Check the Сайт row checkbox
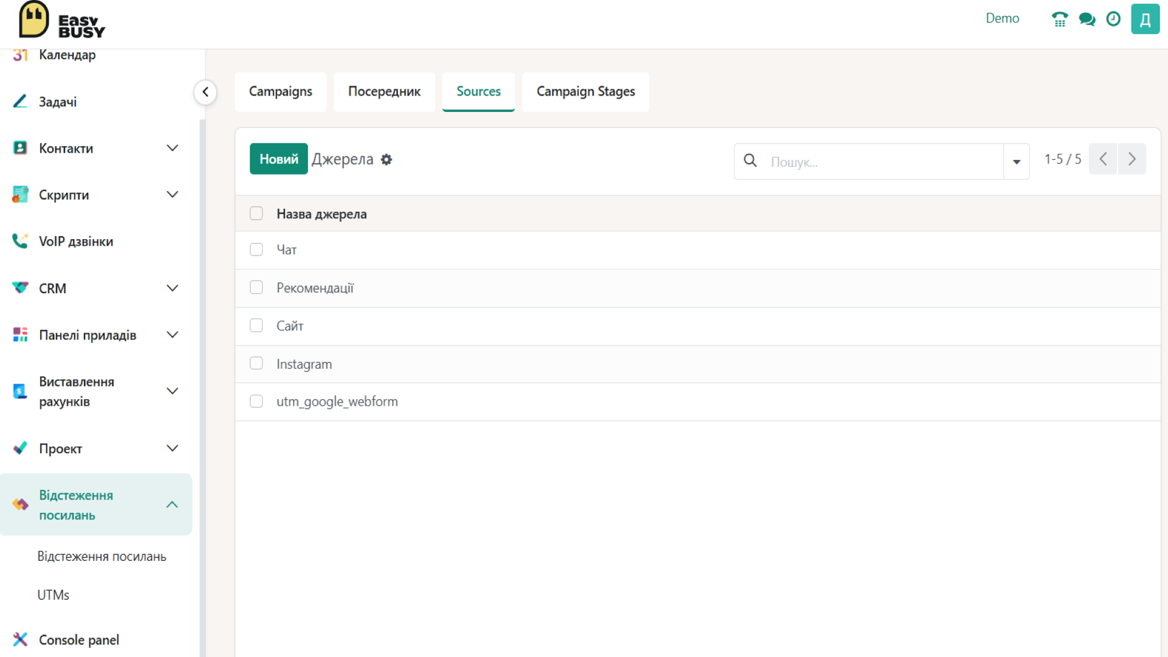 click(x=256, y=325)
